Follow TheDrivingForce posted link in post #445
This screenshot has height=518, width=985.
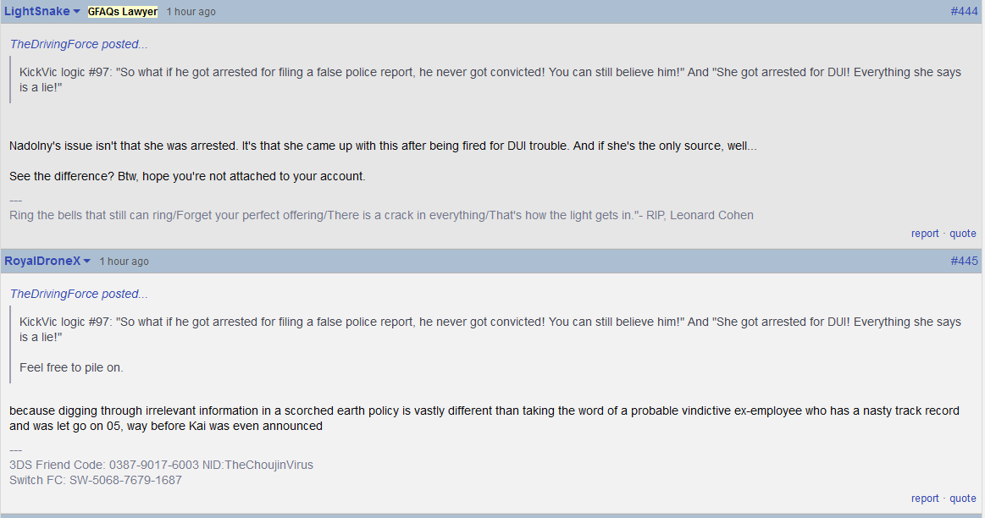(79, 294)
